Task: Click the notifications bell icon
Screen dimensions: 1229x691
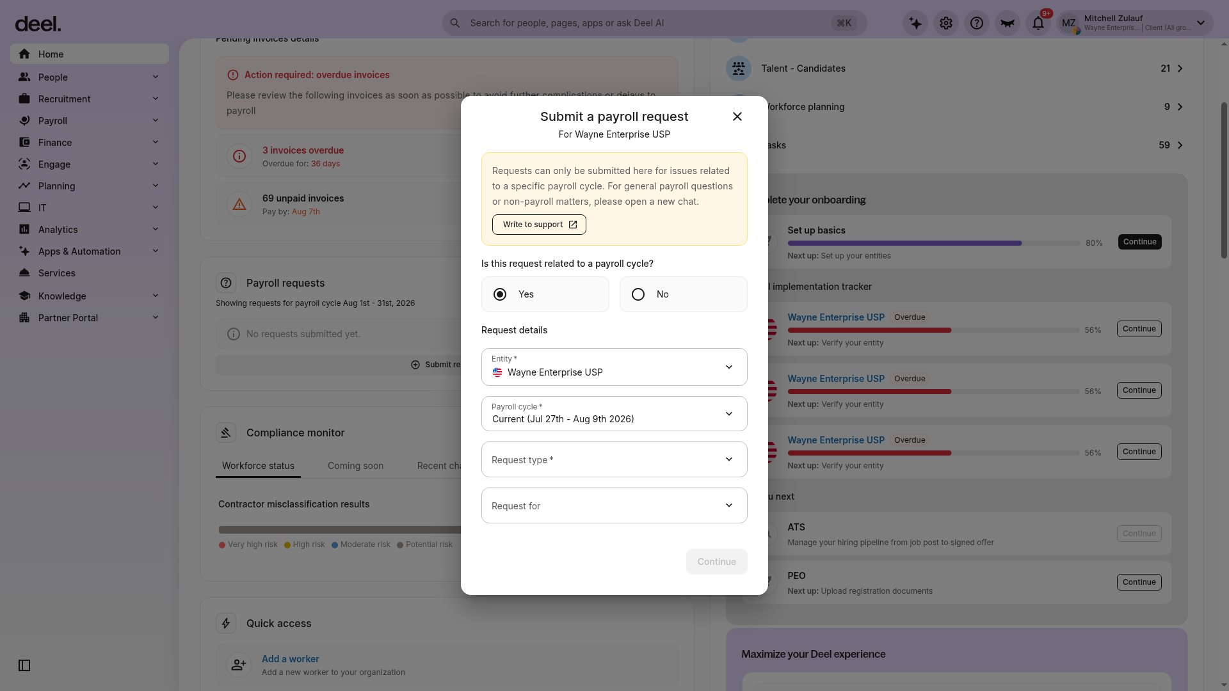Action: 1038,24
